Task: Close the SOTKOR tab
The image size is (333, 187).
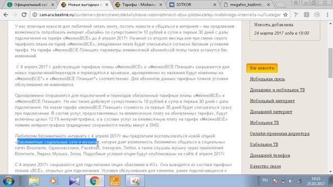Action: click(214, 5)
